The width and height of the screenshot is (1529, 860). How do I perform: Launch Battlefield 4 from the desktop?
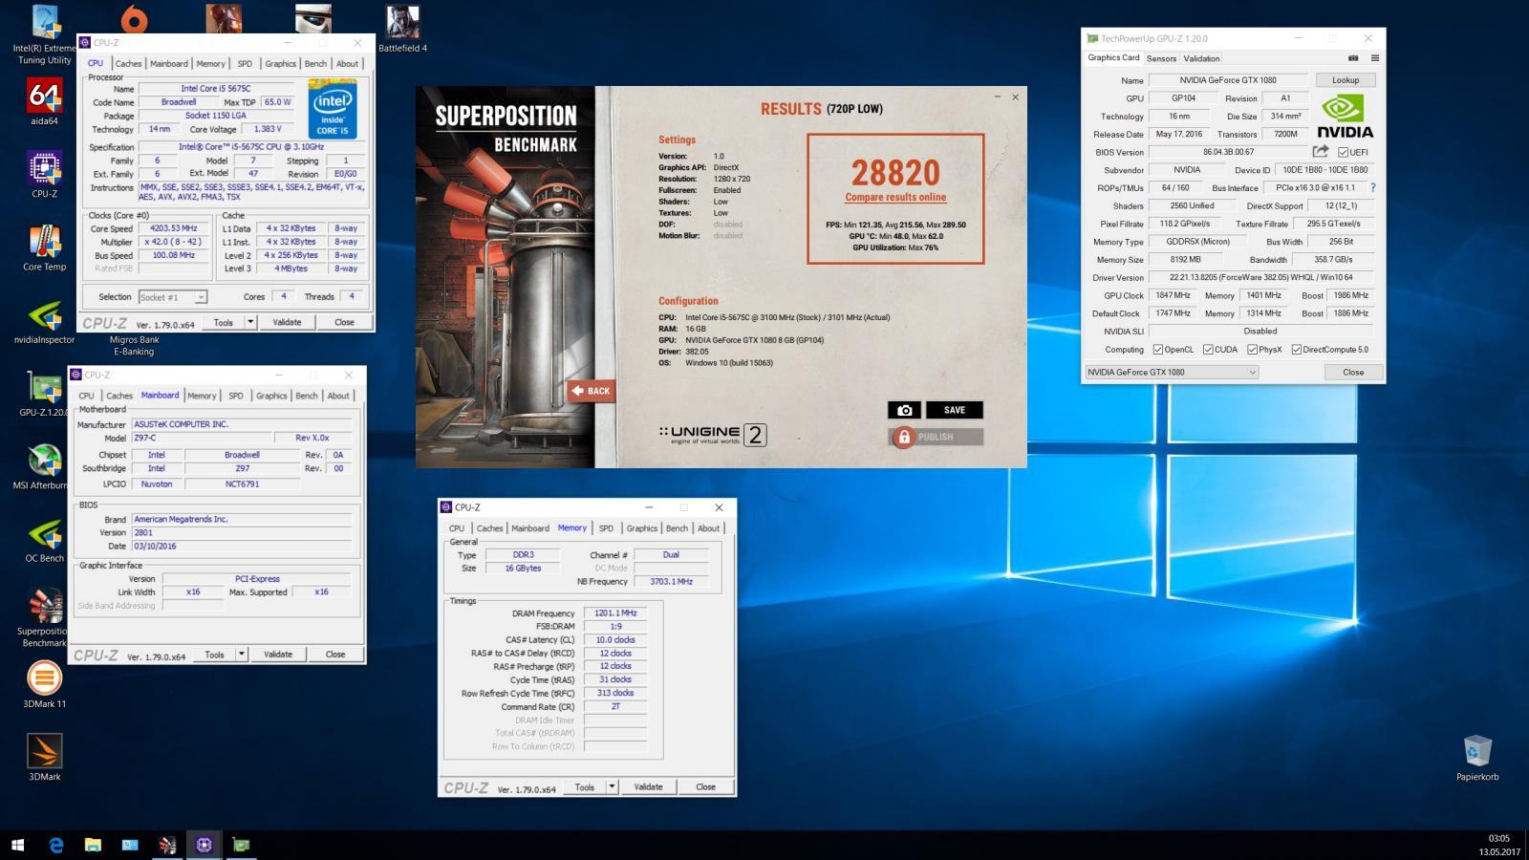pos(402,29)
